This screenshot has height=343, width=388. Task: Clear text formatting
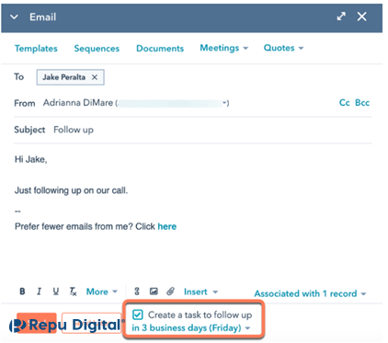pyautogui.click(x=73, y=292)
